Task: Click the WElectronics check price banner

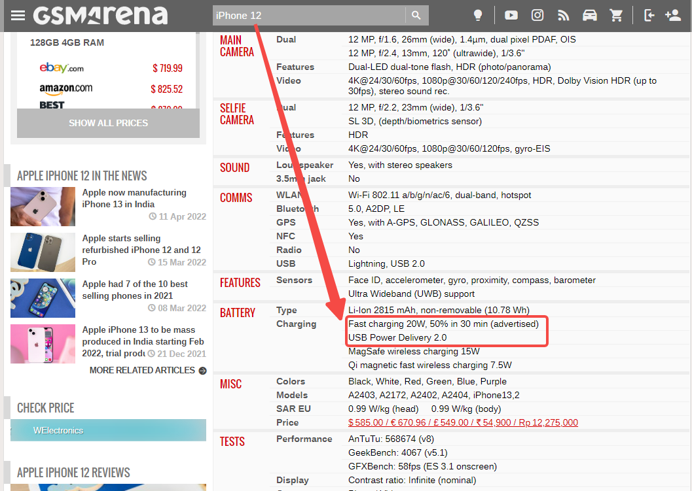Action: pyautogui.click(x=108, y=430)
